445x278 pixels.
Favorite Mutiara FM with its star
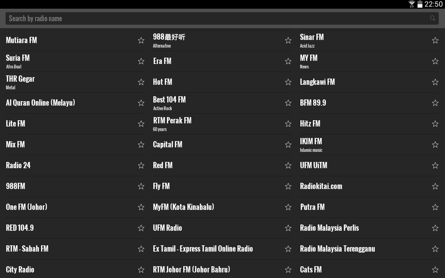coord(141,40)
